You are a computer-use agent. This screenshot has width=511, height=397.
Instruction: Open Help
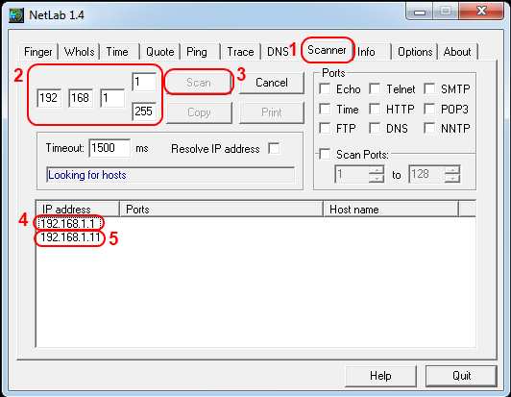click(x=380, y=376)
